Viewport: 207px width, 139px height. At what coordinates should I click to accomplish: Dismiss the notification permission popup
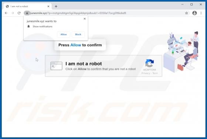[85, 19]
